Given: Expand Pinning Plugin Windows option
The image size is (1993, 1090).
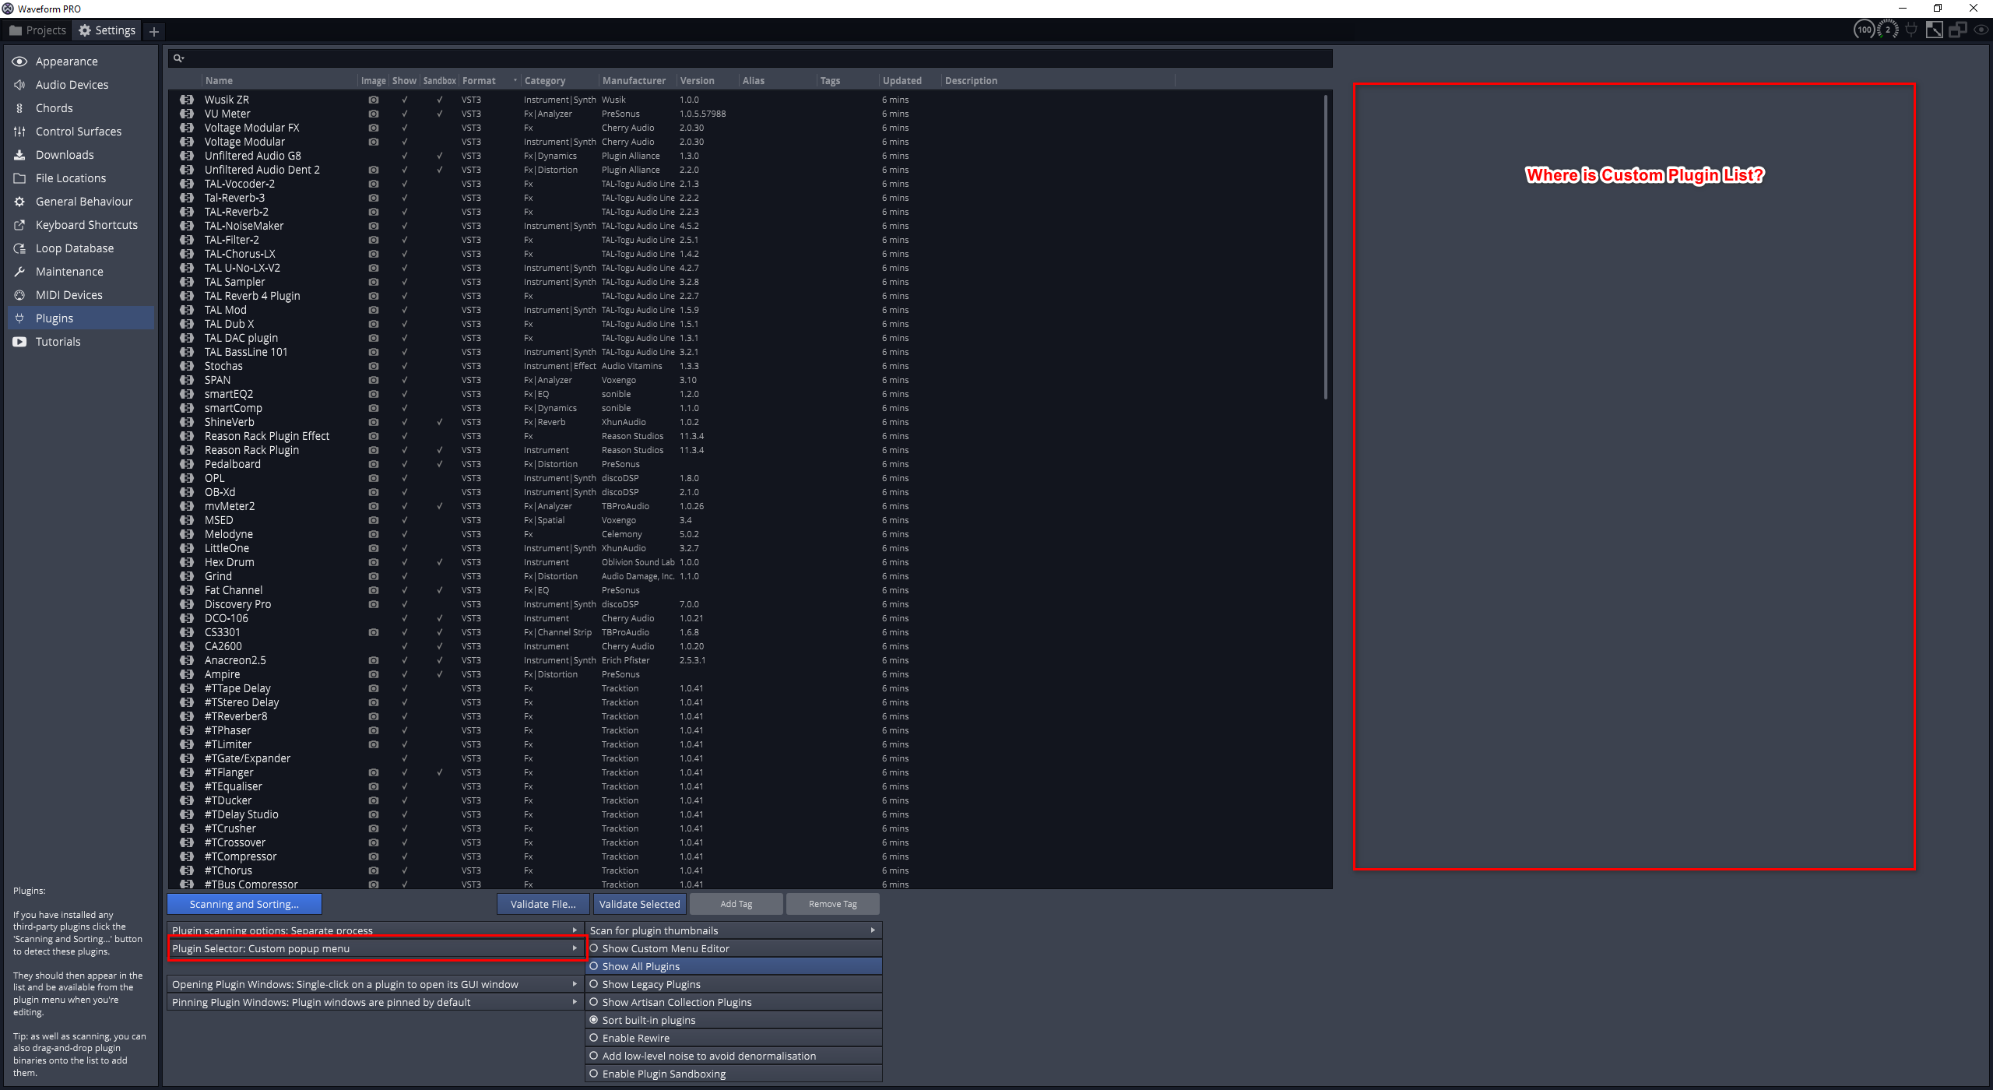Looking at the screenshot, I should 375,1002.
